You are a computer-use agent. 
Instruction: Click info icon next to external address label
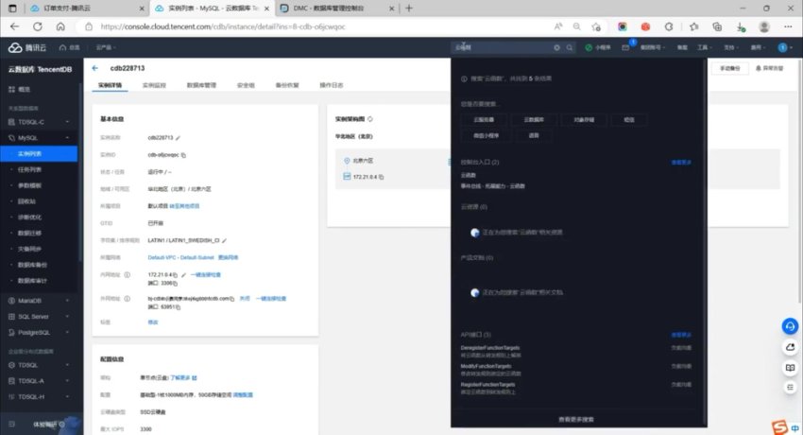point(127,299)
